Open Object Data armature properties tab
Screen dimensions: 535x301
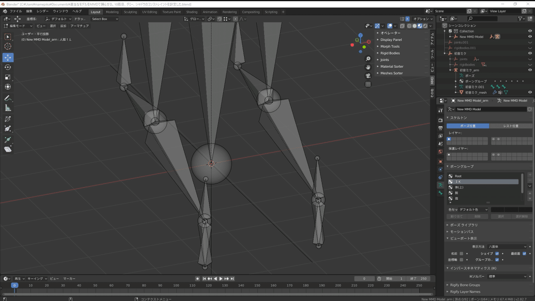(440, 185)
